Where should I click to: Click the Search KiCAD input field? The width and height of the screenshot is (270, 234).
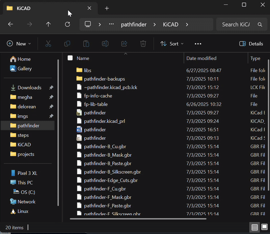coord(236,24)
